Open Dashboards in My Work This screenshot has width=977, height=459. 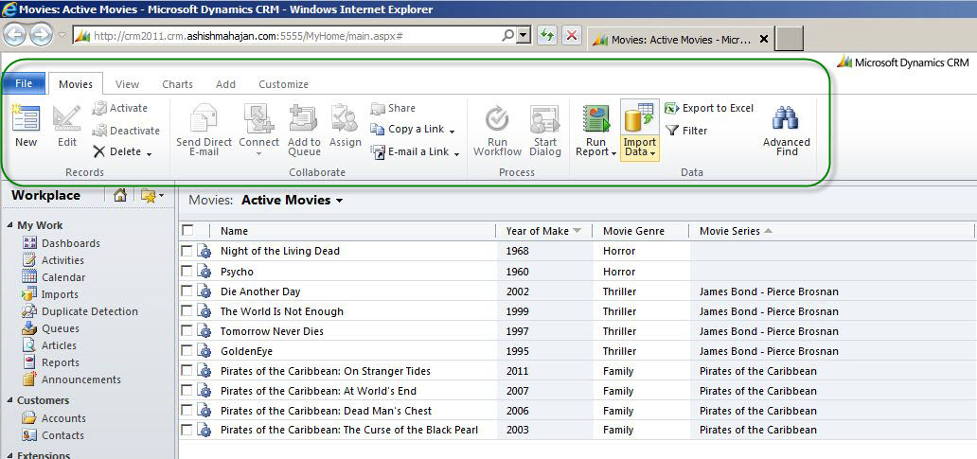(x=61, y=243)
